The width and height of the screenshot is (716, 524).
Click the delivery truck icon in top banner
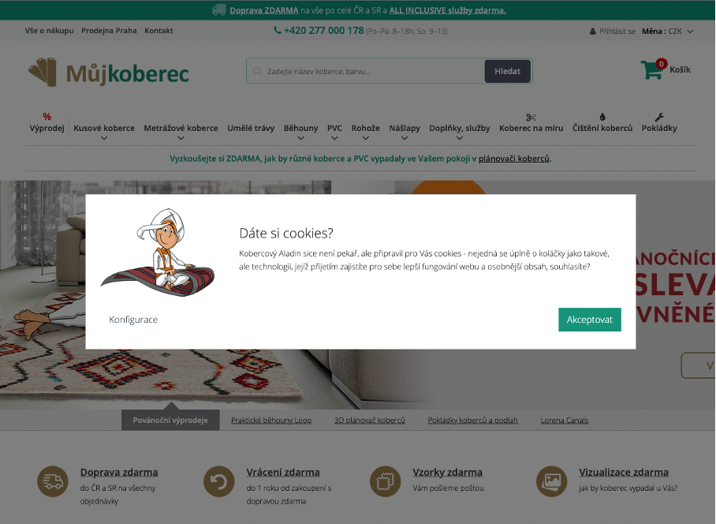click(x=219, y=10)
